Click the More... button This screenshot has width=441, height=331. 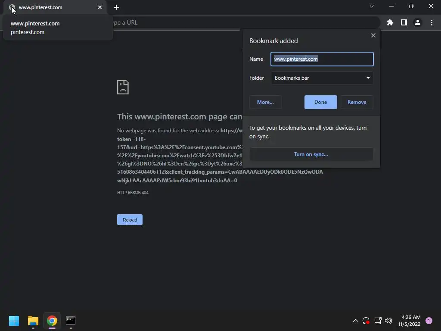coord(265,102)
